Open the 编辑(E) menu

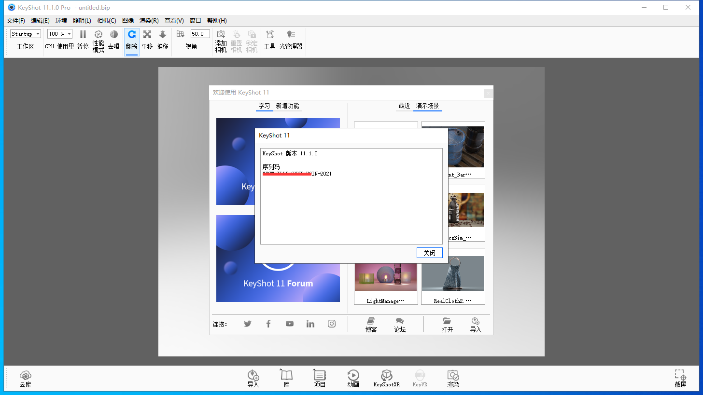(x=40, y=21)
